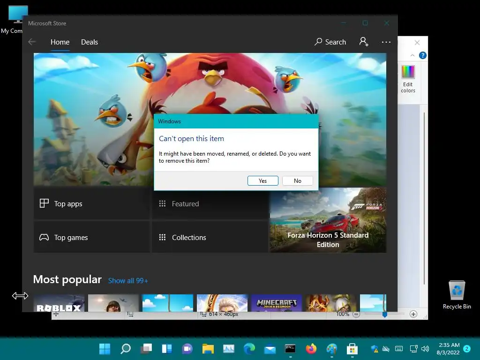Open the Deals tab in Microsoft Store
The height and width of the screenshot is (360, 480).
(90, 42)
